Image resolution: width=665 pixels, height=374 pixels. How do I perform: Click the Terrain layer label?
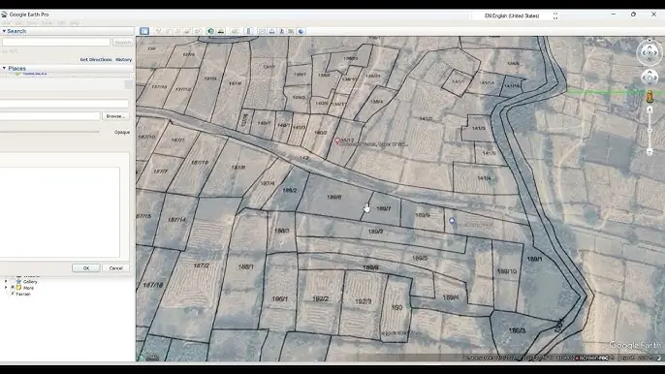[x=23, y=294]
